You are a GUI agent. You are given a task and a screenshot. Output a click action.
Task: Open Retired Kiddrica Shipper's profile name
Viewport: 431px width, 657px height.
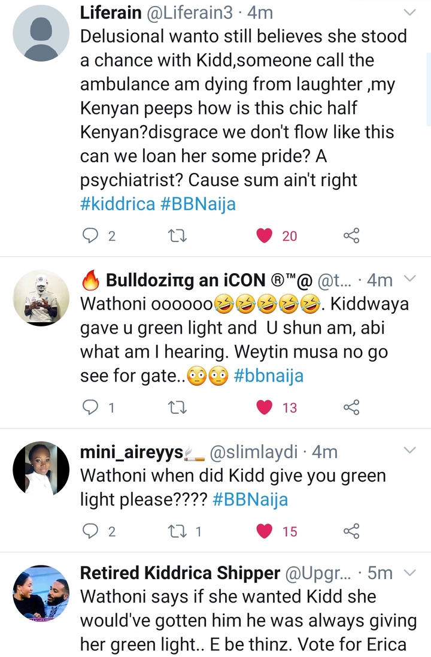point(180,573)
